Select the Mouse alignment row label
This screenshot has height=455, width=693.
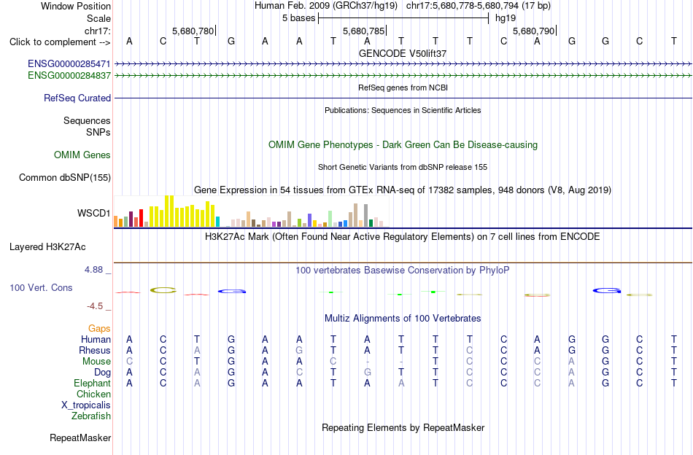coord(96,362)
